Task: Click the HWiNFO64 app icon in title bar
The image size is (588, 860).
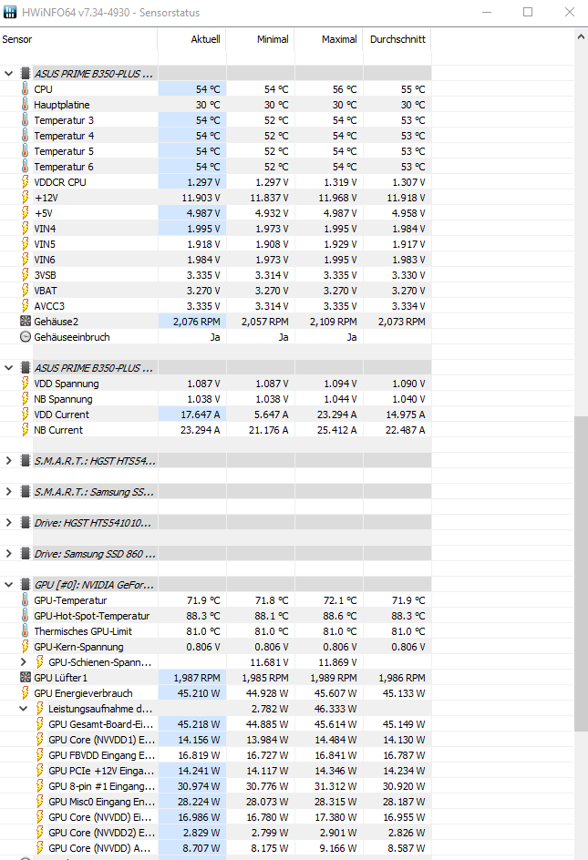Action: 9,12
